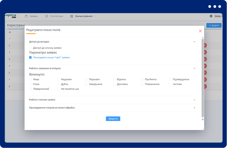
Task: Click dialog scrollbar down arrow
Action: click(203, 119)
